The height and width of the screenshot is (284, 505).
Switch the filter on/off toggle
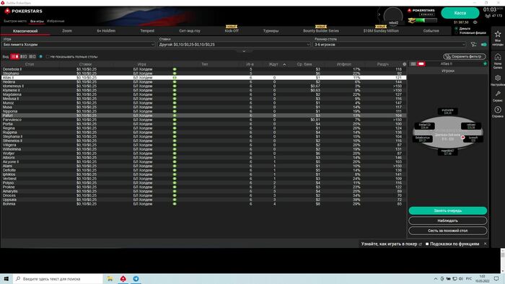pyautogui.click(x=484, y=45)
